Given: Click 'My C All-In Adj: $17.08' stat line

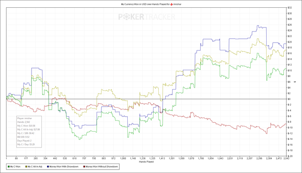Looking at the screenshot, I should click(28, 130).
